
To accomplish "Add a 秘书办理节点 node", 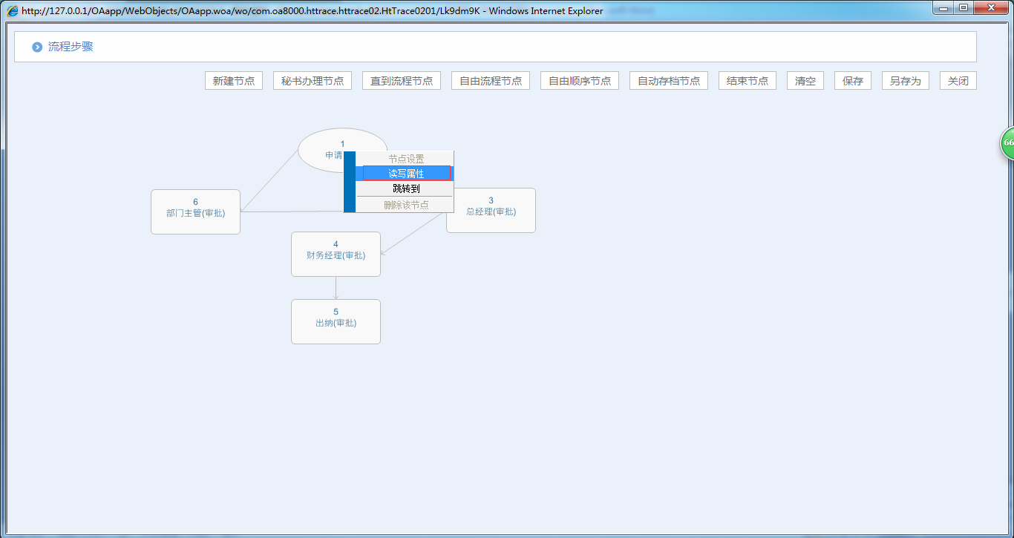I will 313,81.
